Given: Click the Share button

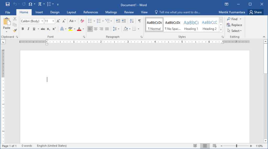Looking at the screenshot, I should point(255,12).
